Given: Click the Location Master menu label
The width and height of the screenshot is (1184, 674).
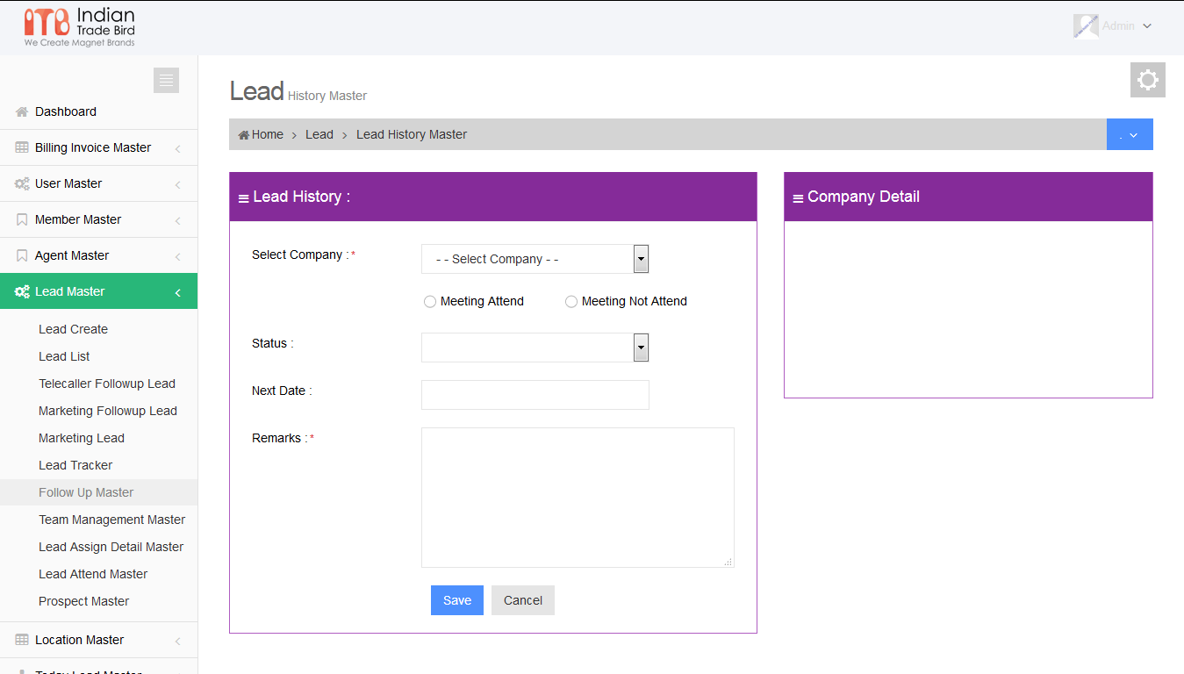Looking at the screenshot, I should coord(79,640).
